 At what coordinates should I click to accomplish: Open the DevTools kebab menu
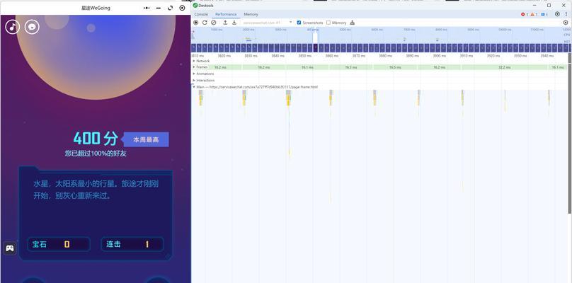pos(566,14)
